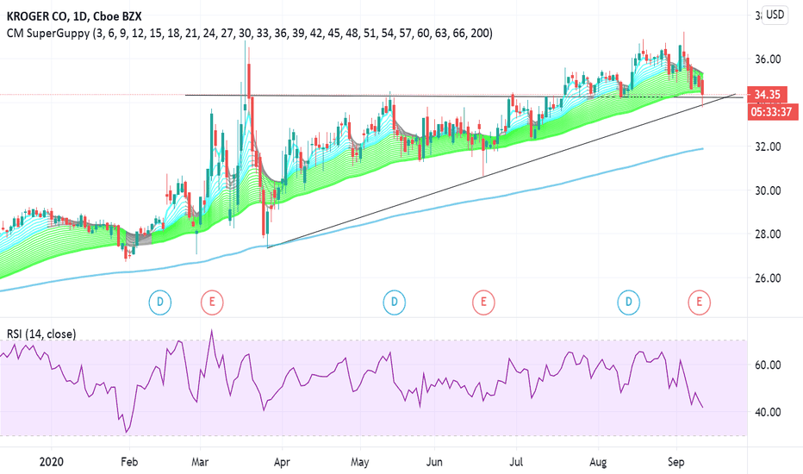Click the 36.00 price axis label
The image size is (803, 474).
pyautogui.click(x=768, y=59)
